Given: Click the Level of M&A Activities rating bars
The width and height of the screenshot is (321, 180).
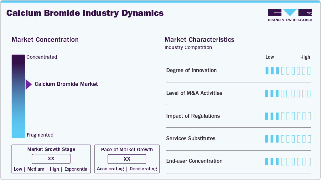Looking at the screenshot, I should [288, 93].
